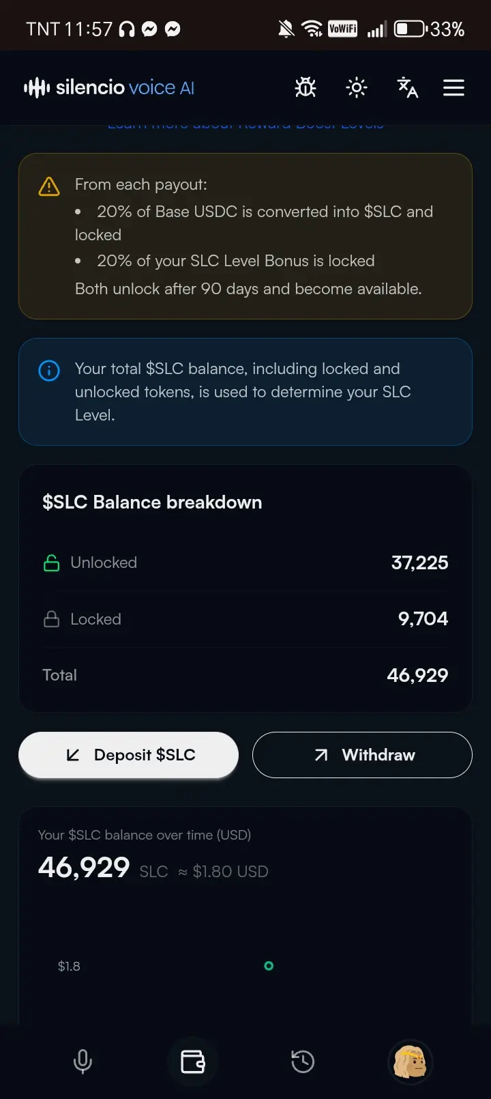Click the gray locked padlock icon
This screenshot has height=1099, width=491.
[x=51, y=619]
